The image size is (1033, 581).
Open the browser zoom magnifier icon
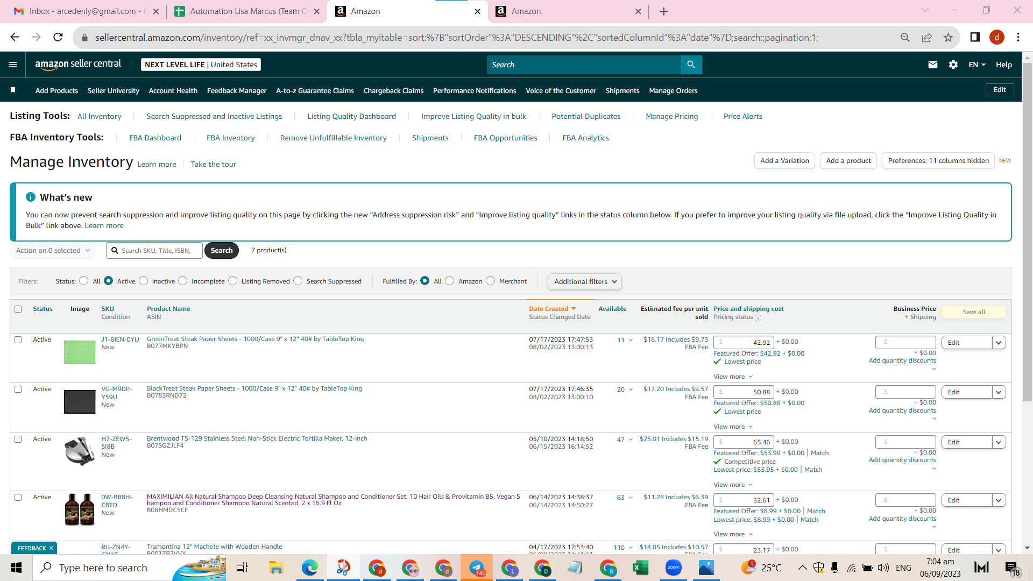[x=905, y=37]
